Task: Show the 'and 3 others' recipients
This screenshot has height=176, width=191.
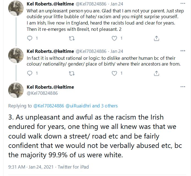Action: click(105, 106)
